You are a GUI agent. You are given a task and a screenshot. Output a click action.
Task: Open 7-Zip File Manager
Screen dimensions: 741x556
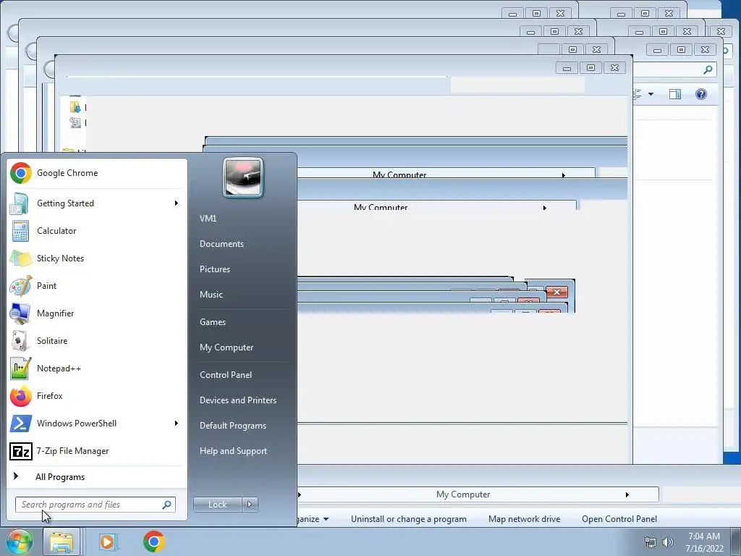[x=97, y=451]
